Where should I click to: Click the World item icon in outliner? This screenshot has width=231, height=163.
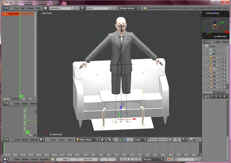[x=211, y=53]
